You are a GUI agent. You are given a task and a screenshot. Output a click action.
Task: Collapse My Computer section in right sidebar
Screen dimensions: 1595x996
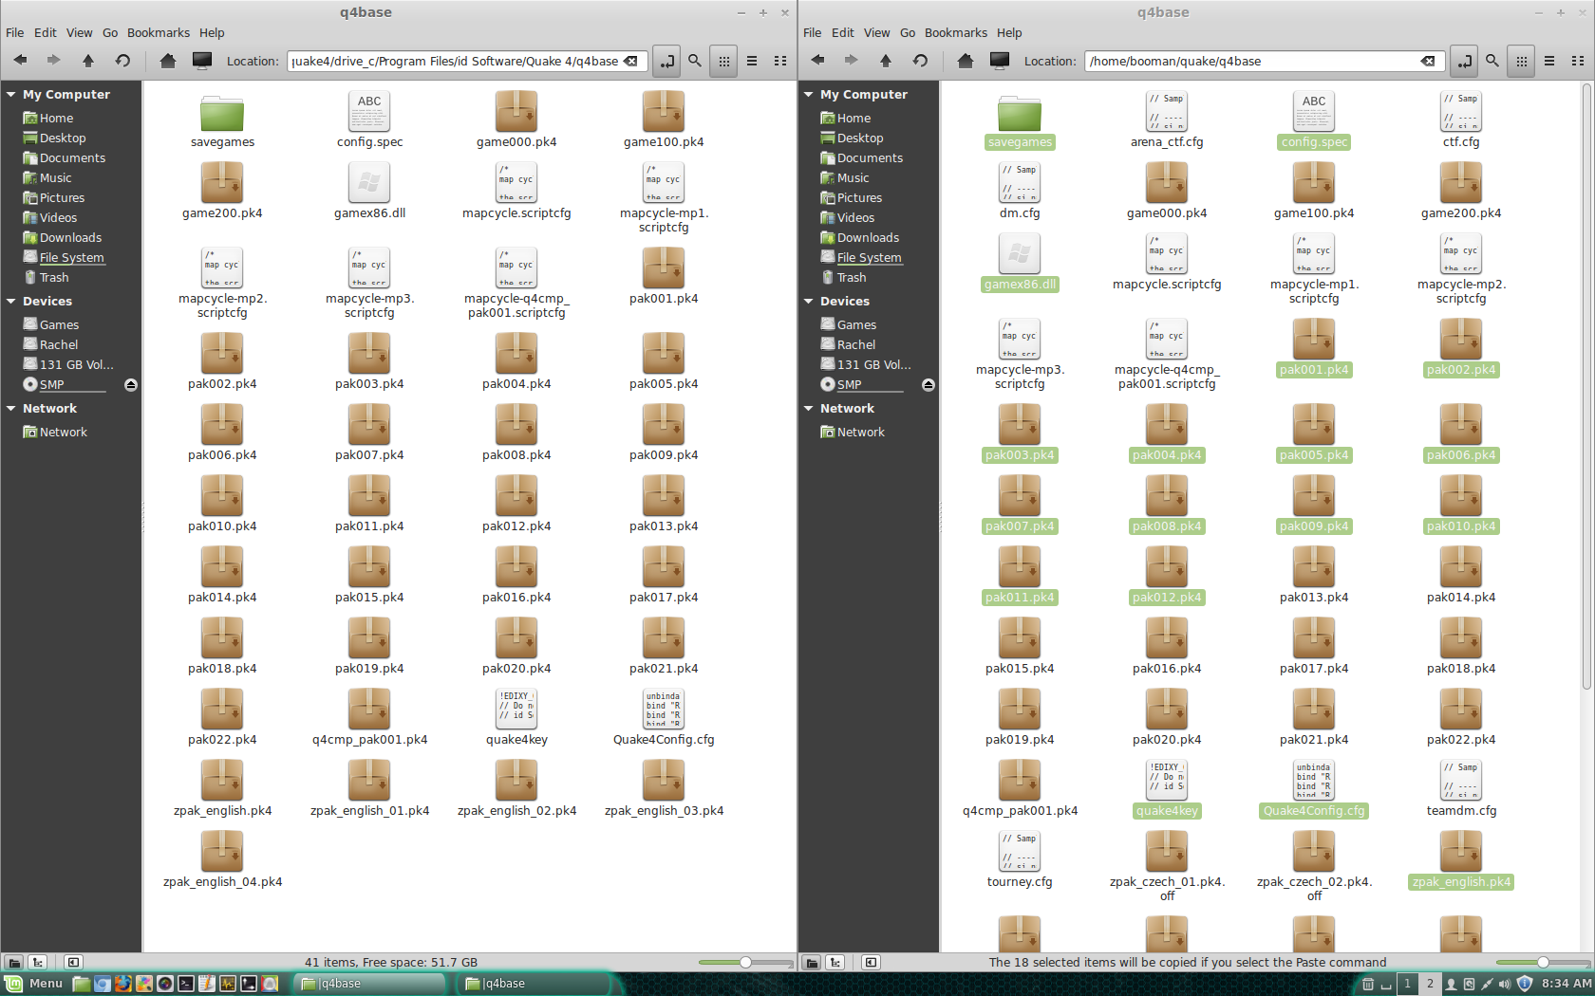coord(809,95)
